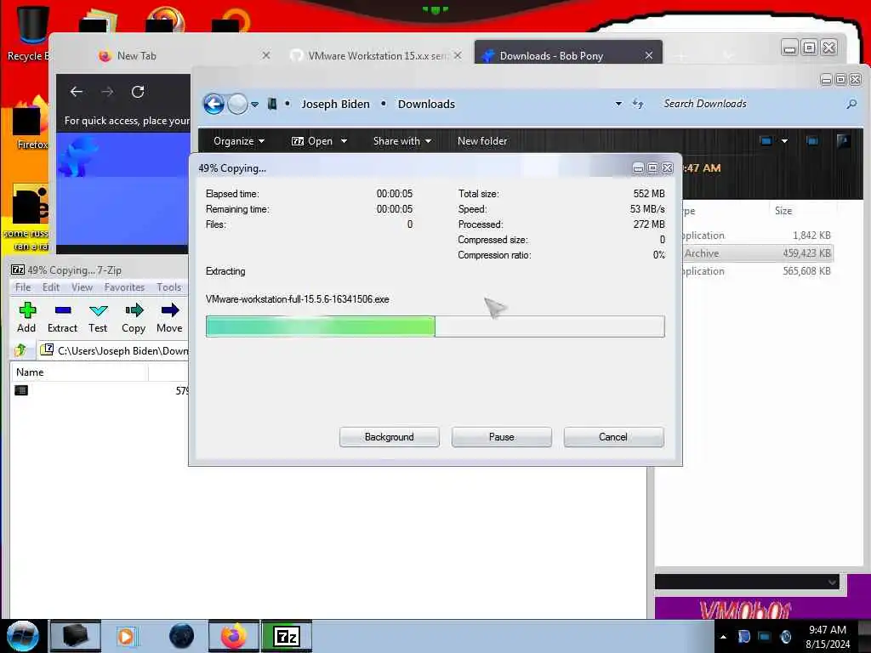Click the computer icon in Explorer address bar
The height and width of the screenshot is (653, 871).
[272, 104]
